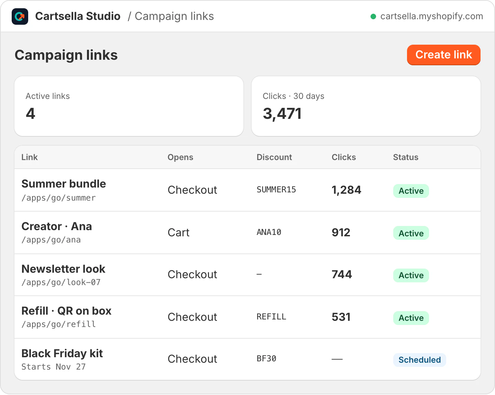Click the /apps/go/refill path

coord(59,325)
